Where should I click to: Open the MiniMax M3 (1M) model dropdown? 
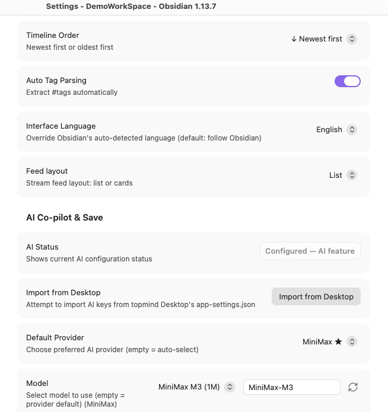pos(196,387)
